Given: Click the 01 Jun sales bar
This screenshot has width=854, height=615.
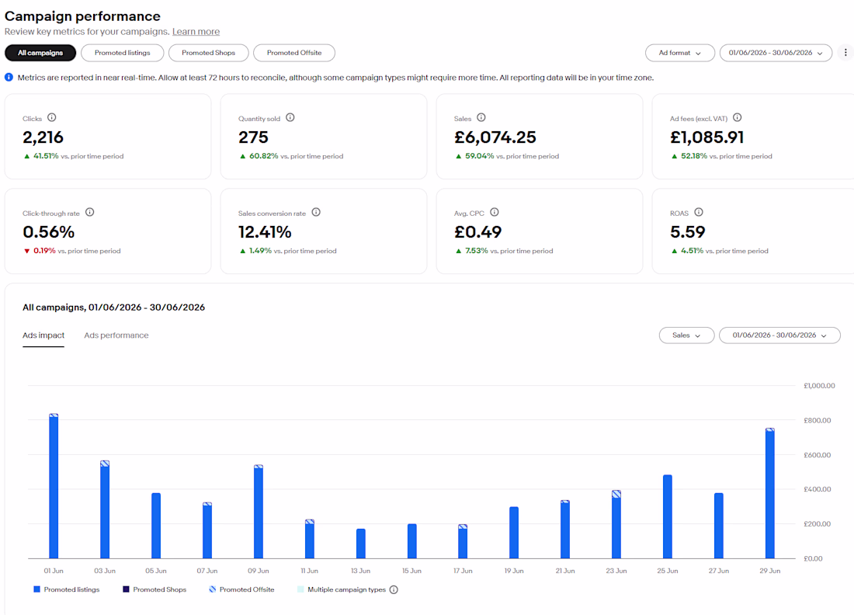Looking at the screenshot, I should [54, 486].
